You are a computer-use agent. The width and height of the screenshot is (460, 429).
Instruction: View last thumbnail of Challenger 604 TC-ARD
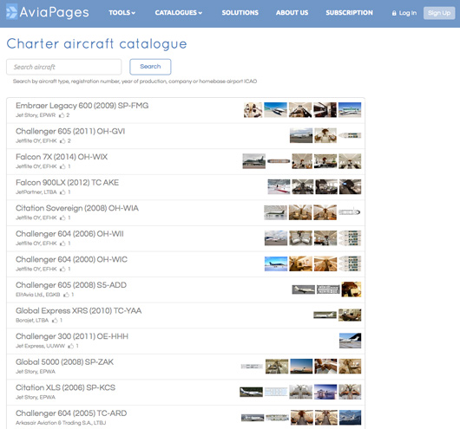[x=351, y=418]
